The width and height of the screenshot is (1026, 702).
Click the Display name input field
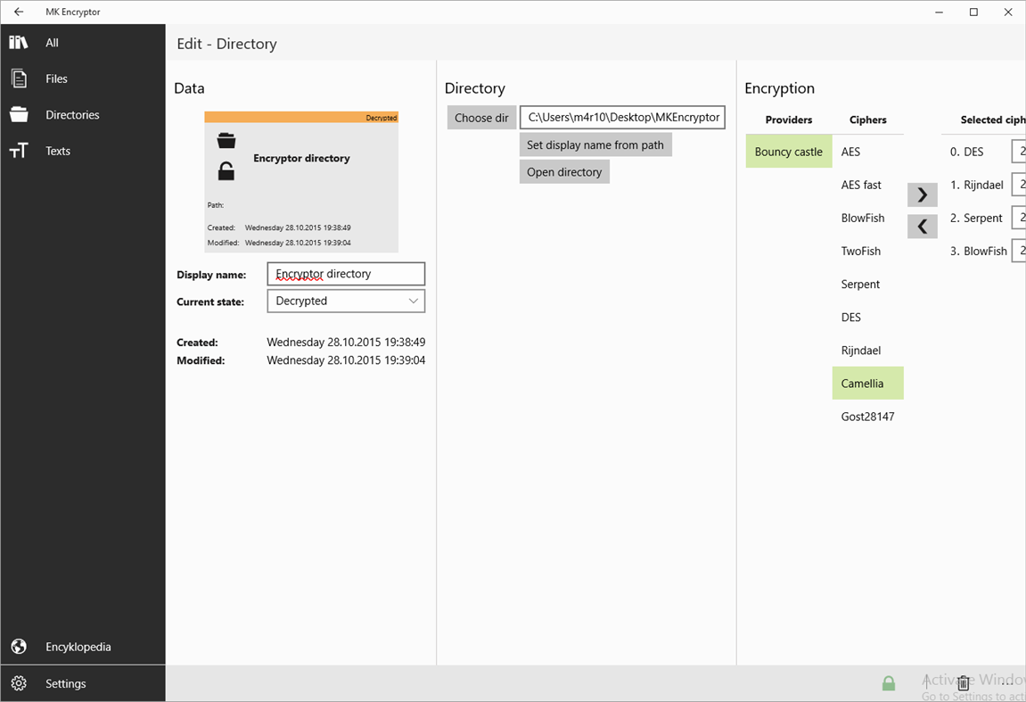tap(346, 273)
